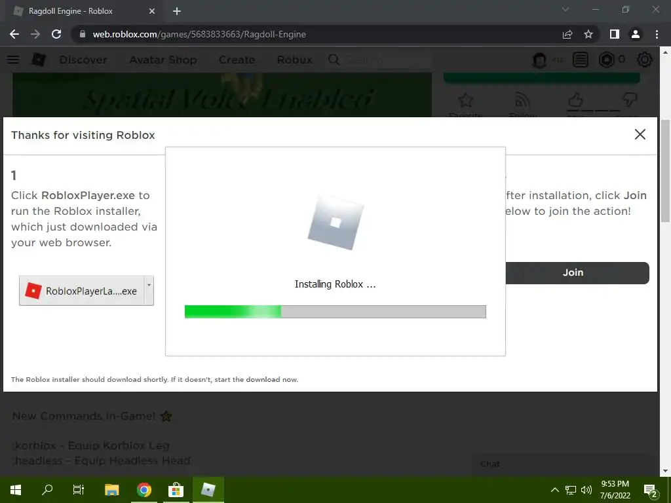Expand the RobloxPlayerLauncher download dropdown arrow
Viewport: 671px width, 503px height.
pos(149,291)
